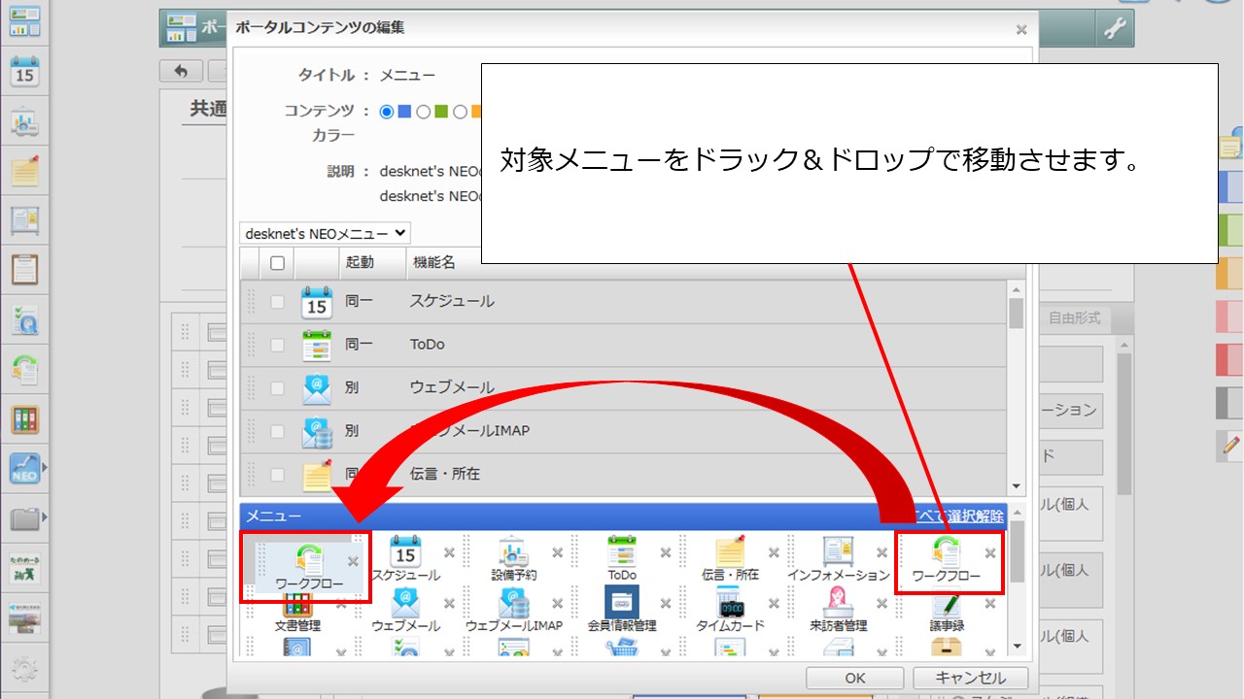
Task: Click the 設備予約 icon in menu grid
Action: (513, 551)
